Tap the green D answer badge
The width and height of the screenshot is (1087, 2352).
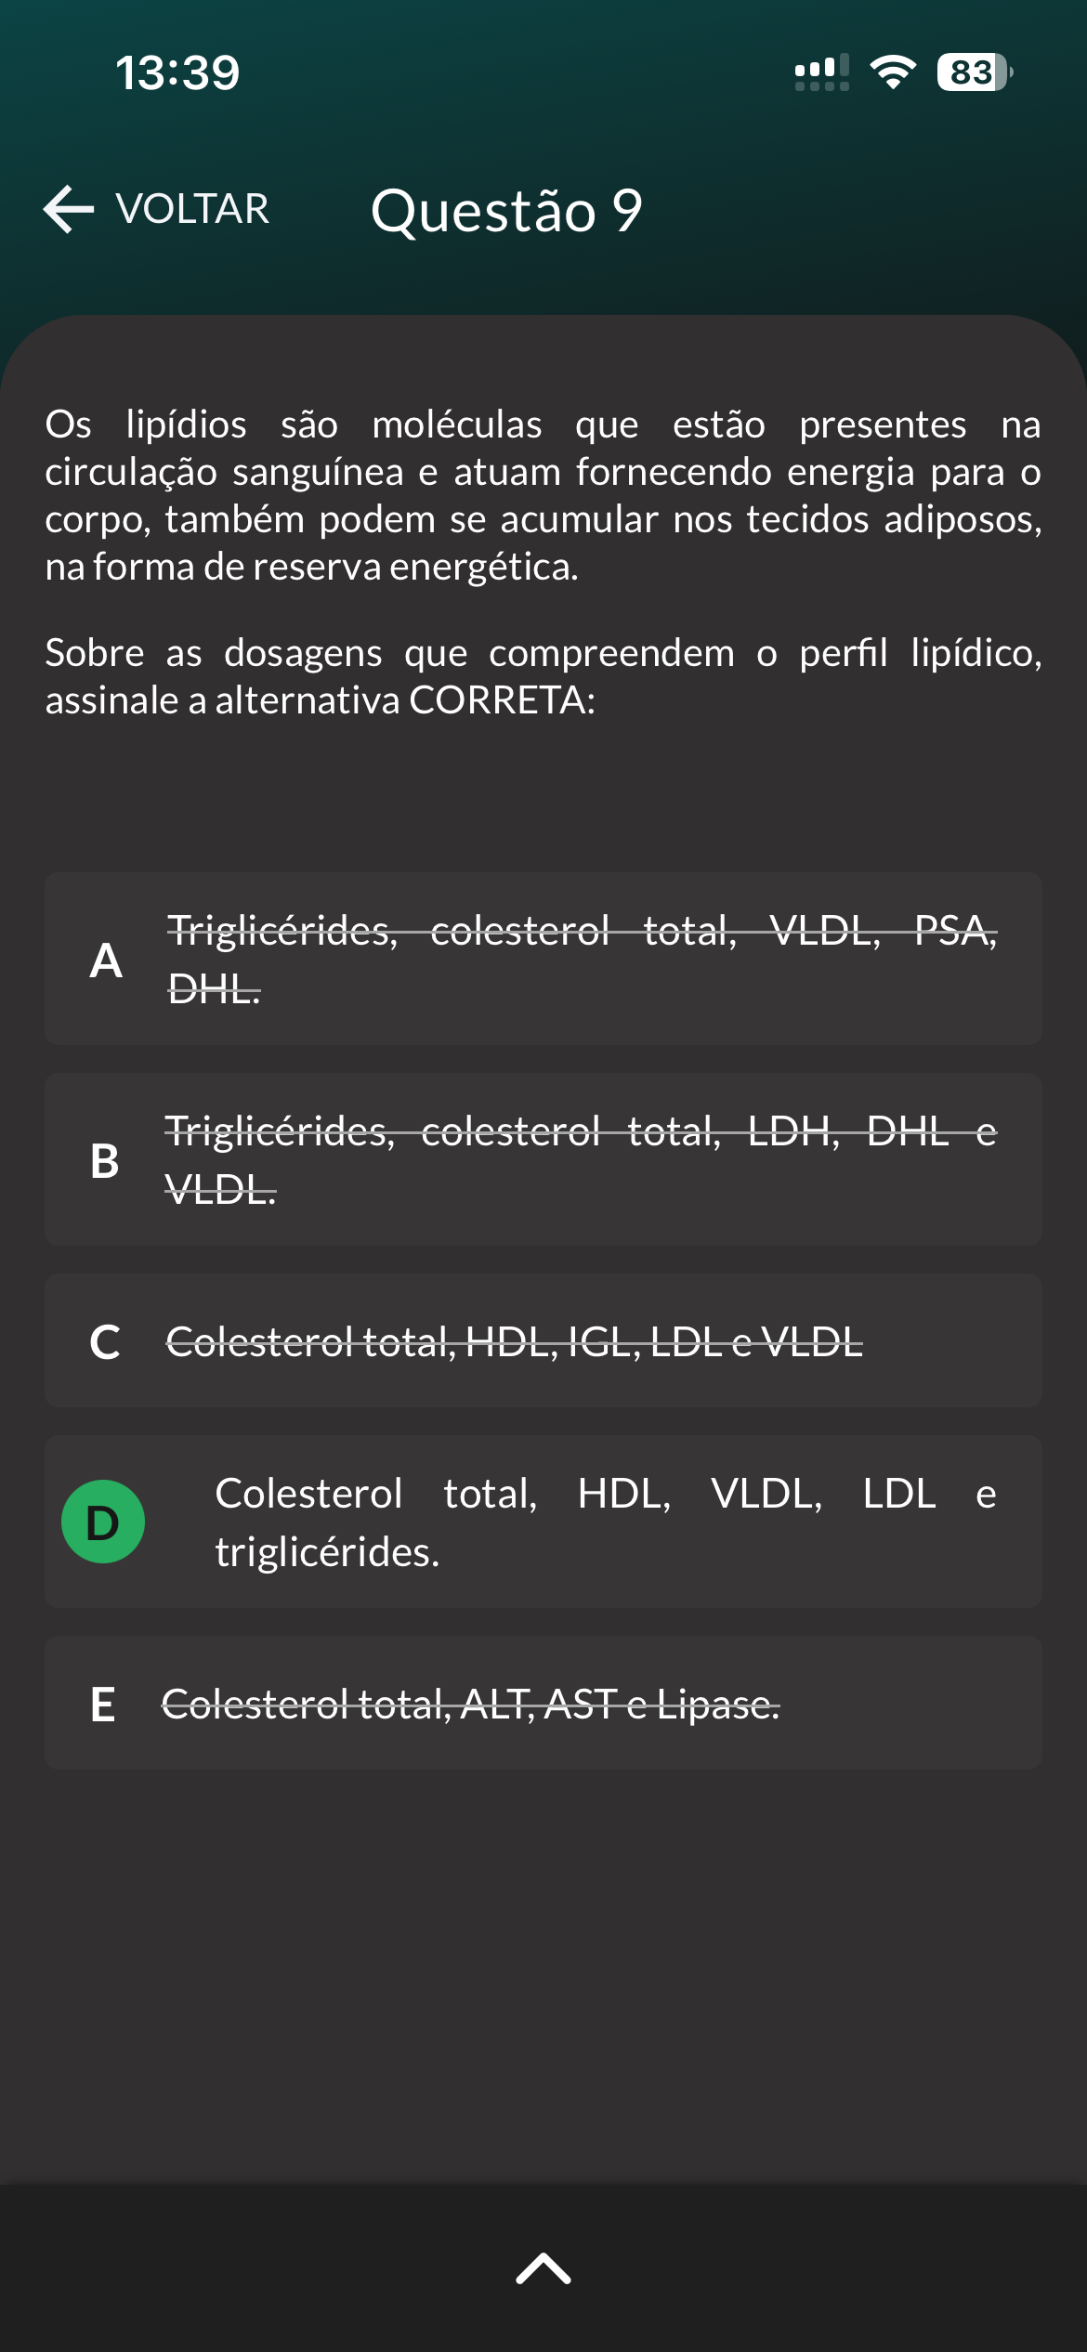tap(103, 1522)
